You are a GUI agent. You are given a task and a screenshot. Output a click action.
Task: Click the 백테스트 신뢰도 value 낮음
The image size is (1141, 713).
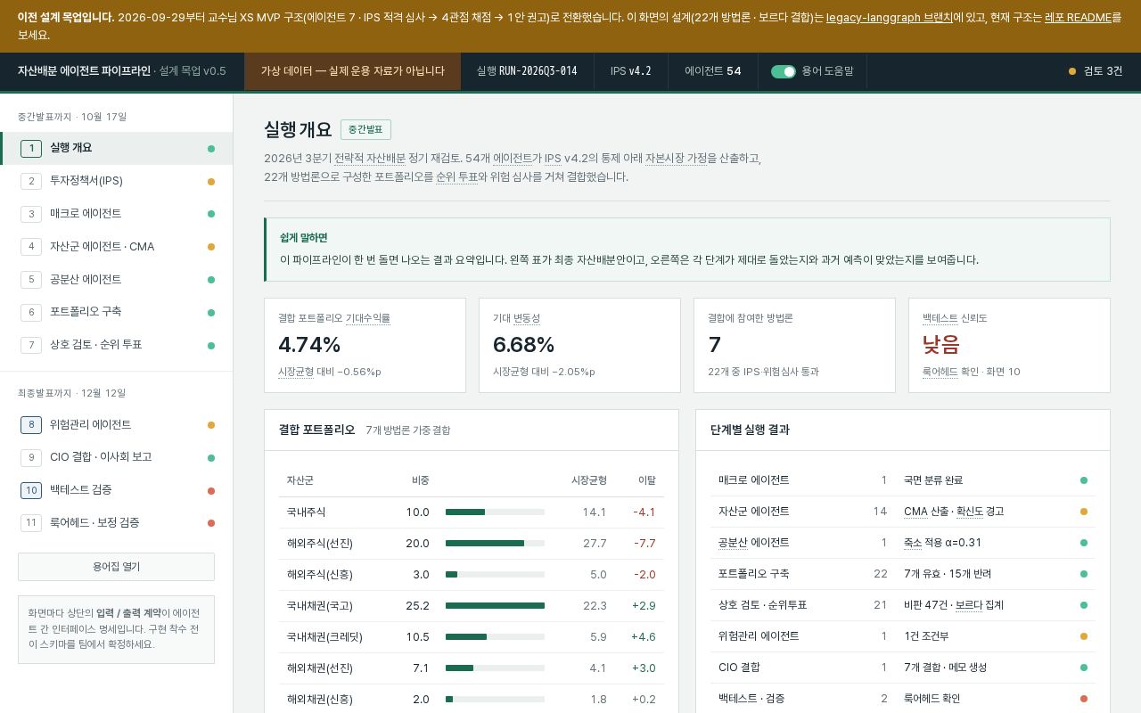tap(941, 345)
